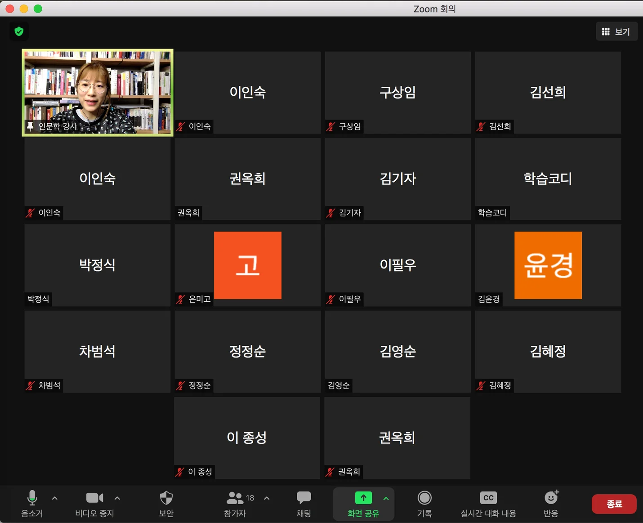Click muted mic icon for 구상임
Screen dimensions: 643x523
click(x=330, y=127)
